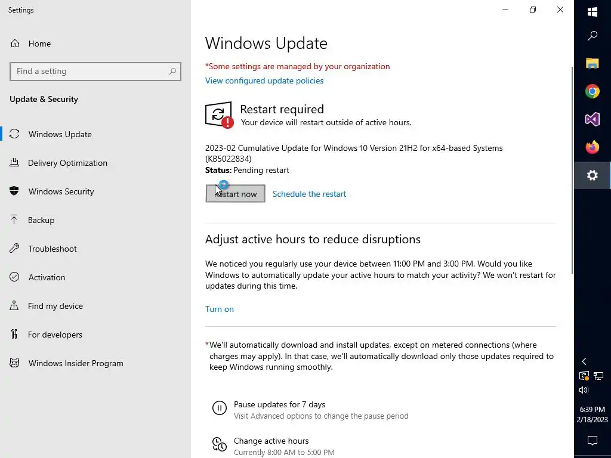This screenshot has width=611, height=458.
Task: Select the Windows Update sync icon
Action: 14,134
